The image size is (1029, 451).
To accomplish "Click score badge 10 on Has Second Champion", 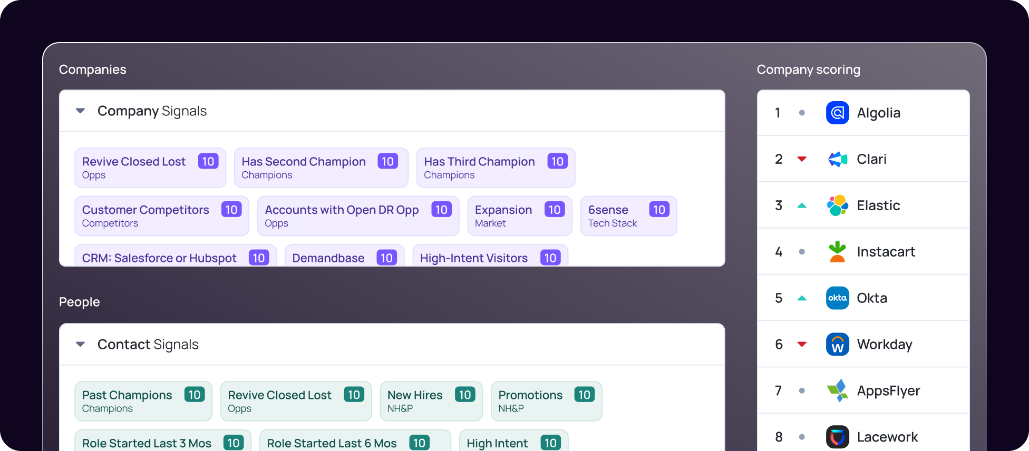I will pyautogui.click(x=387, y=161).
